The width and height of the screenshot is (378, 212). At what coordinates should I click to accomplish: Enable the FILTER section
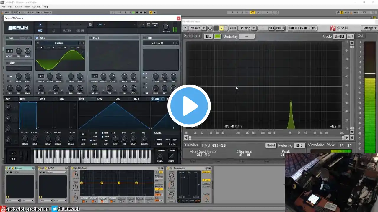pyautogui.click(x=144, y=38)
